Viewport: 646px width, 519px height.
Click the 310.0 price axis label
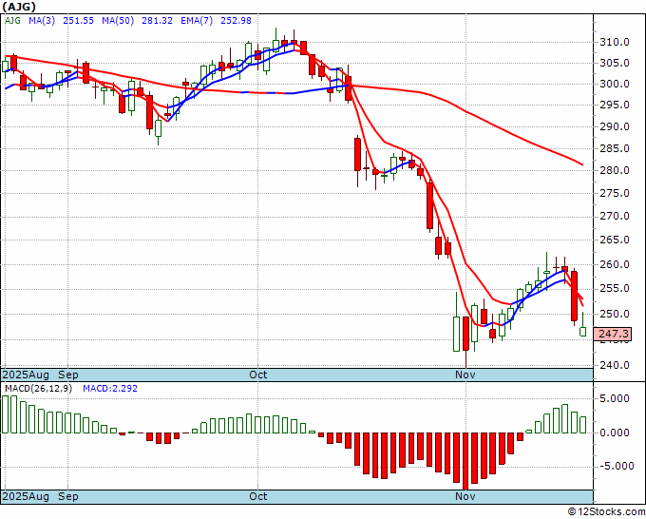click(x=614, y=42)
